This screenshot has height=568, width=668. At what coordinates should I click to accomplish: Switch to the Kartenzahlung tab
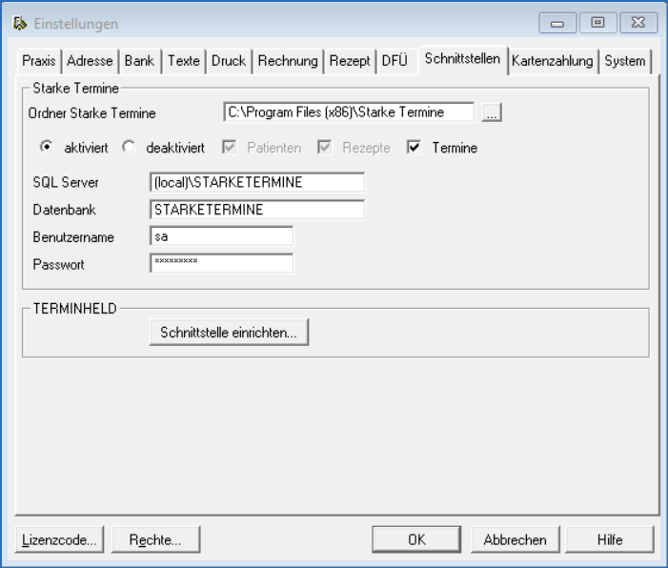[x=552, y=61]
